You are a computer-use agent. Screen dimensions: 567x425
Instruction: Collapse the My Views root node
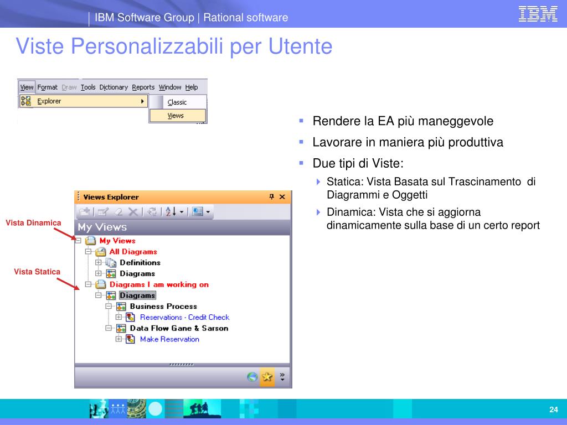(x=78, y=240)
